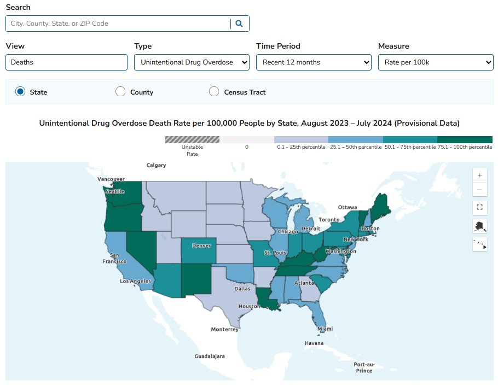Click the Unstable Rate hatched legend swatch
Screen dimensions: 498x387
192,140
